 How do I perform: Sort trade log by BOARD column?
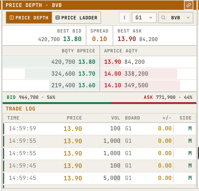(133, 118)
